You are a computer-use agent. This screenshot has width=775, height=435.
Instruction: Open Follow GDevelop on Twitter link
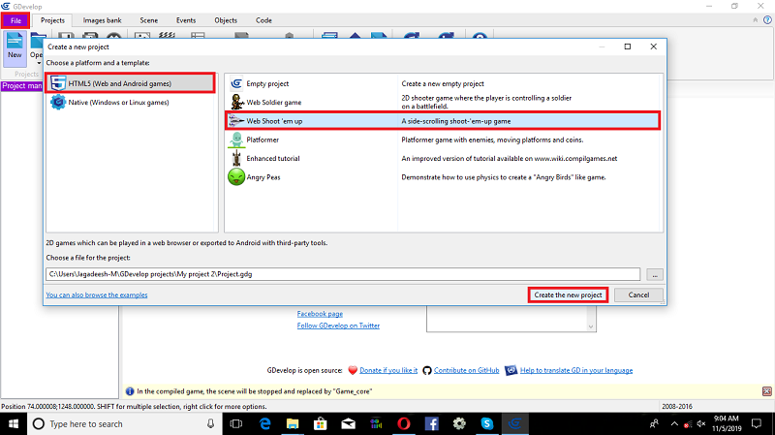338,326
